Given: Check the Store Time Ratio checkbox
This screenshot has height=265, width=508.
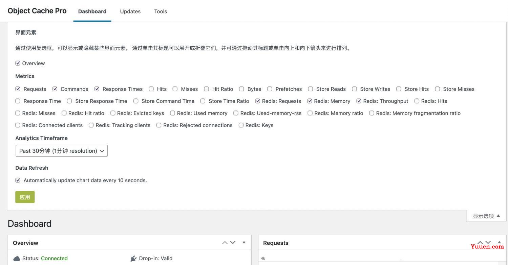Looking at the screenshot, I should (x=203, y=101).
